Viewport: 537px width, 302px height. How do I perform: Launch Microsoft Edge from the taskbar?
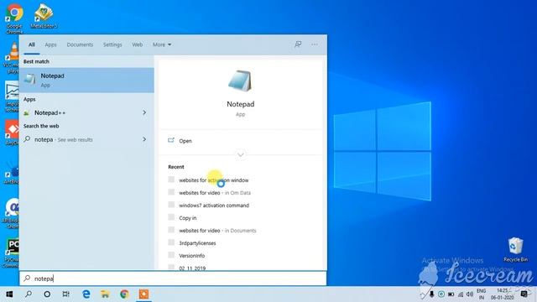pos(86,294)
